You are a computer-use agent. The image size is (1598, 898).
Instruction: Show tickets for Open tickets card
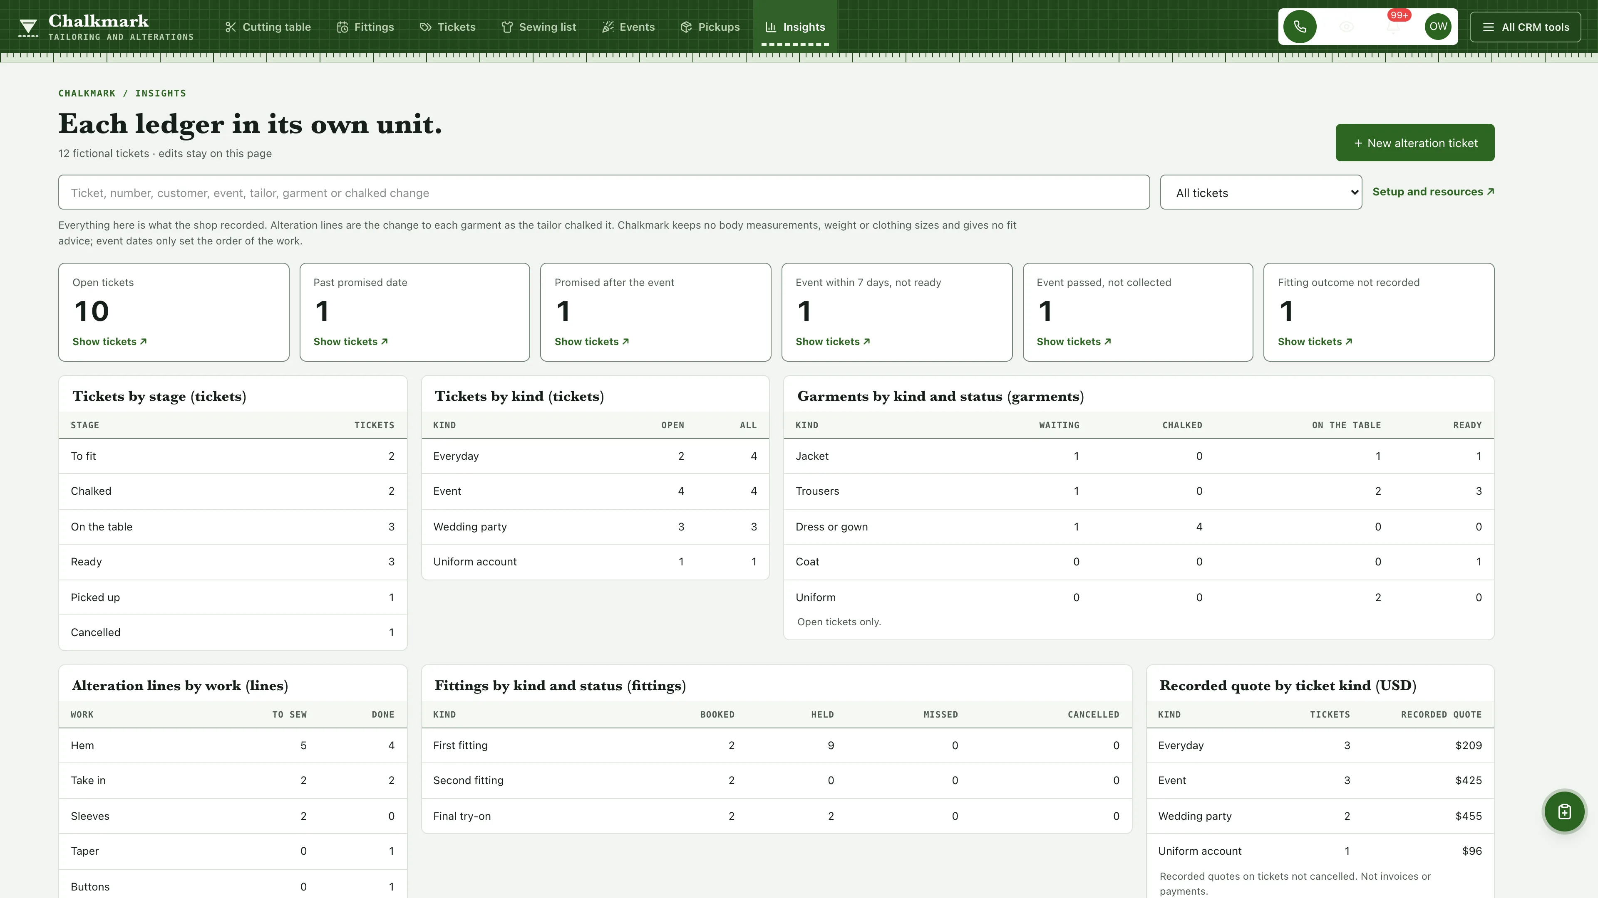pyautogui.click(x=110, y=341)
